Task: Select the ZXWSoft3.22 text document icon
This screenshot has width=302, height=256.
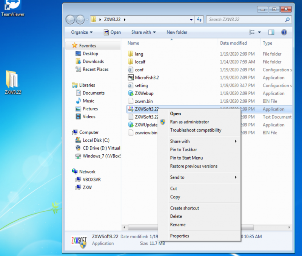Action: 131,117
